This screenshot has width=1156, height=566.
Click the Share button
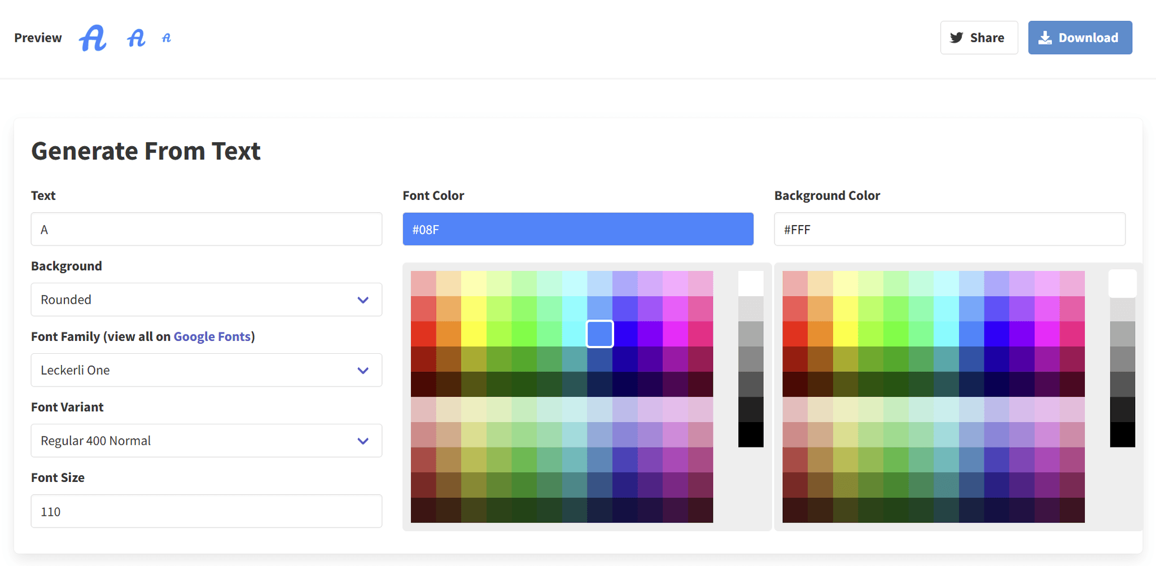coord(979,38)
